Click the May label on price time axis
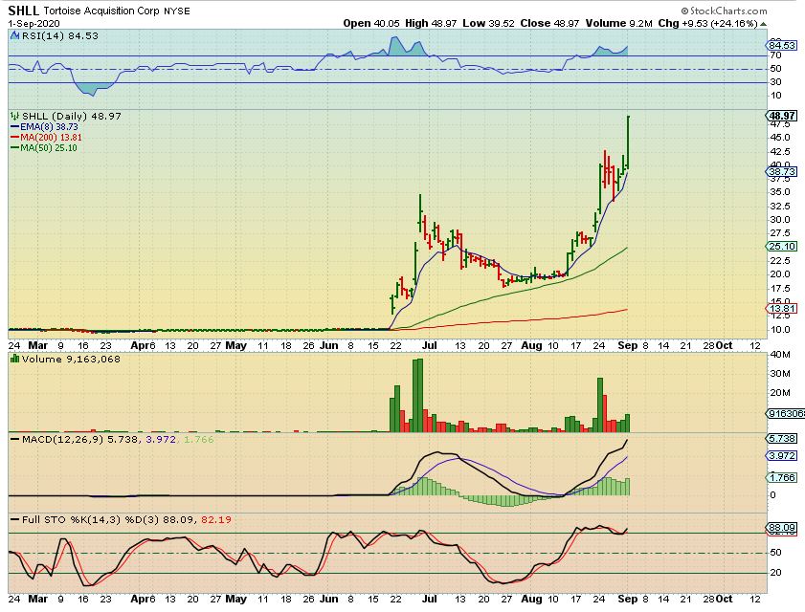Viewport: 805px width, 612px height. point(236,345)
